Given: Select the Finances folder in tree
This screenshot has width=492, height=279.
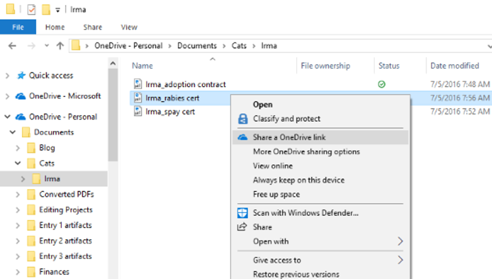Looking at the screenshot, I should pyautogui.click(x=54, y=272).
